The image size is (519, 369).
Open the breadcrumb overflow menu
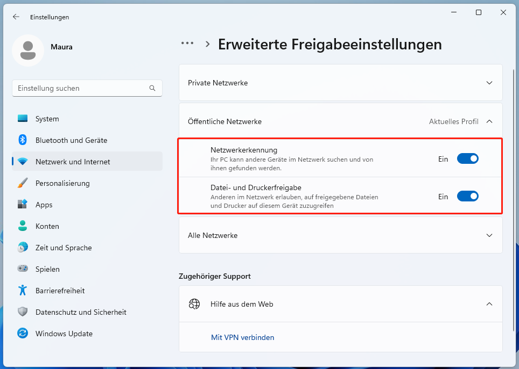pos(187,44)
